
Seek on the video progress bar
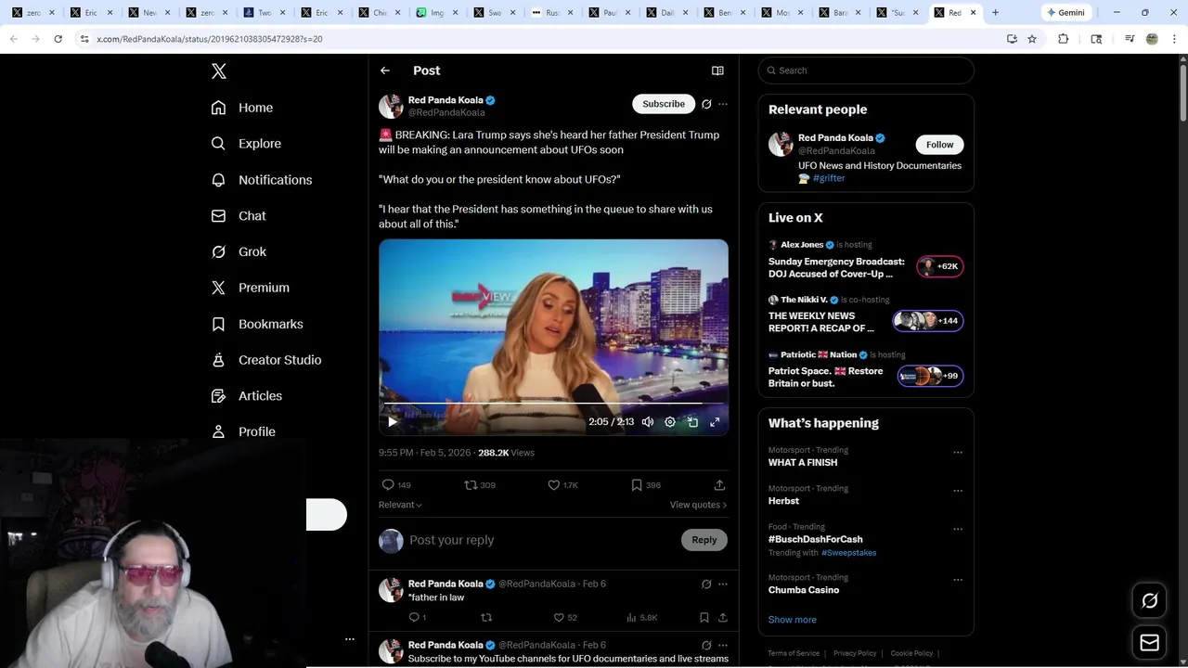click(x=553, y=405)
